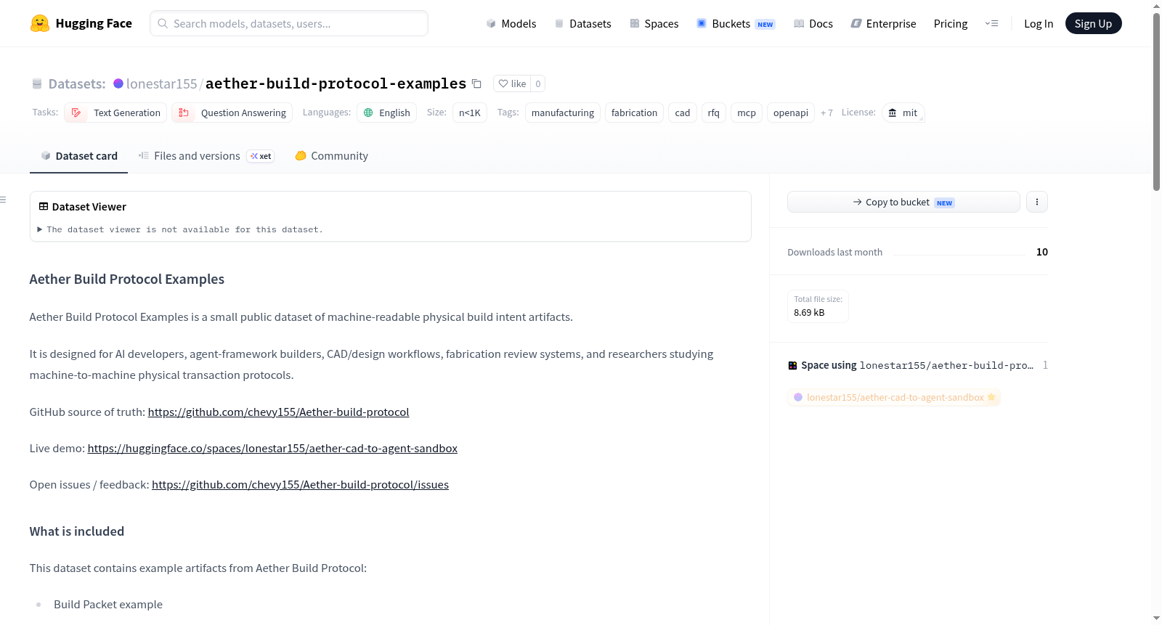Screen dimensions: 1162x625
Task: Click the n<1K size tag
Action: coord(470,113)
